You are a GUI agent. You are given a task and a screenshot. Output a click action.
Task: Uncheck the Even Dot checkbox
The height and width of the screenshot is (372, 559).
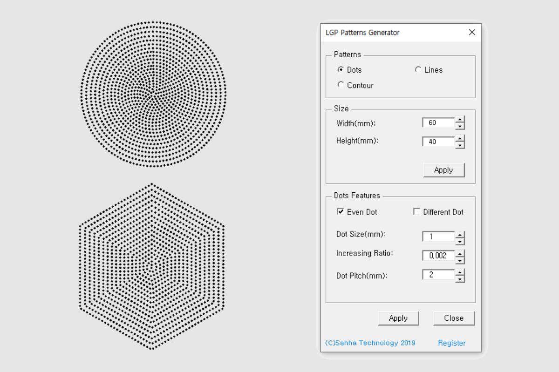pos(341,212)
